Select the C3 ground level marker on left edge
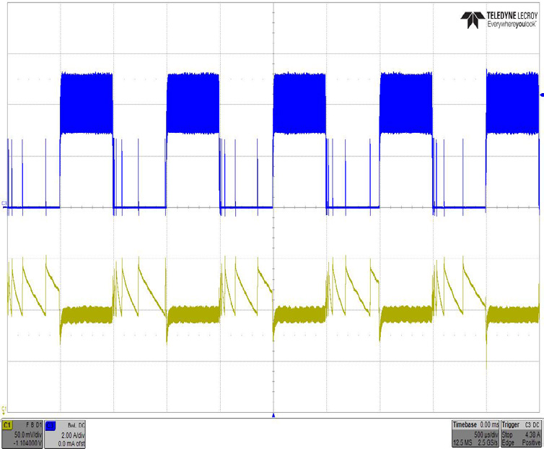The width and height of the screenshot is (544, 449). click(x=4, y=204)
